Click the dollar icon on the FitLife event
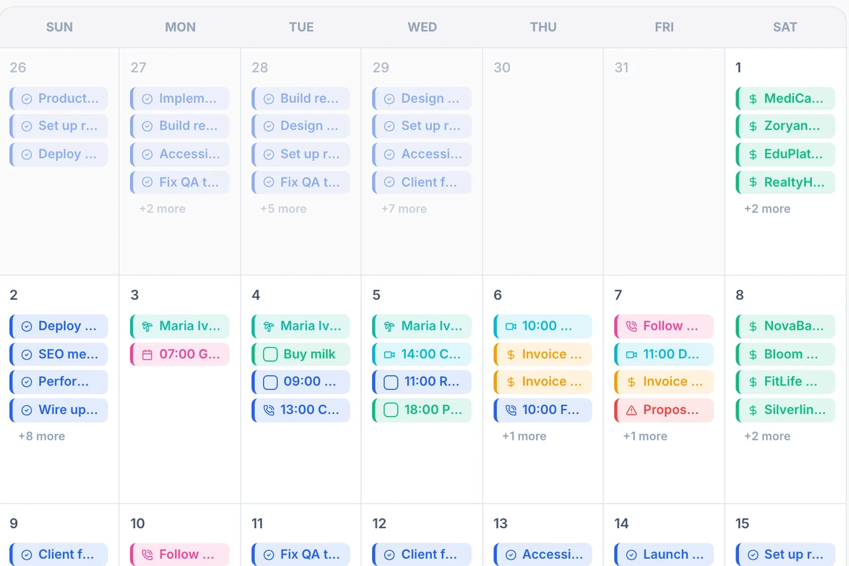The height and width of the screenshot is (566, 849). tap(753, 382)
